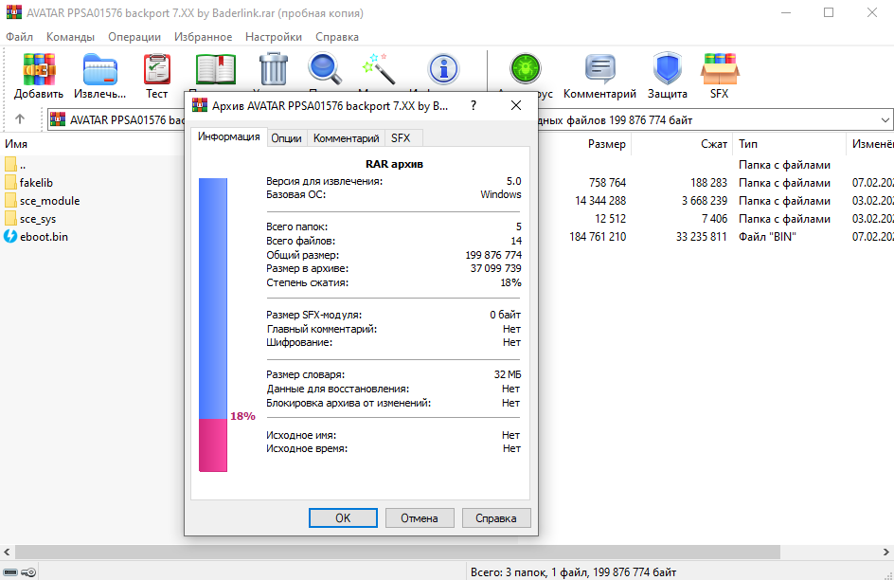Click the status bar totals text
This screenshot has height=580, width=894.
click(574, 572)
